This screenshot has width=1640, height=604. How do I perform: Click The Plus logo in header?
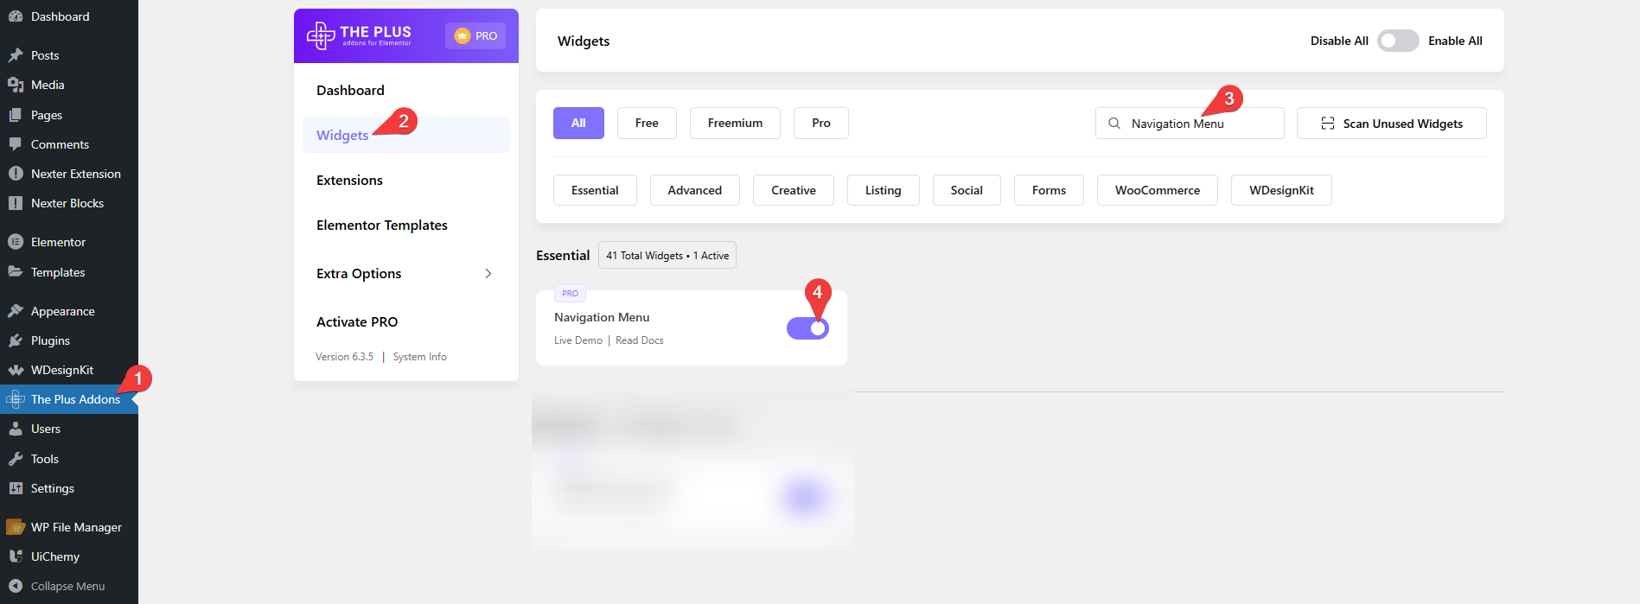[x=359, y=35]
